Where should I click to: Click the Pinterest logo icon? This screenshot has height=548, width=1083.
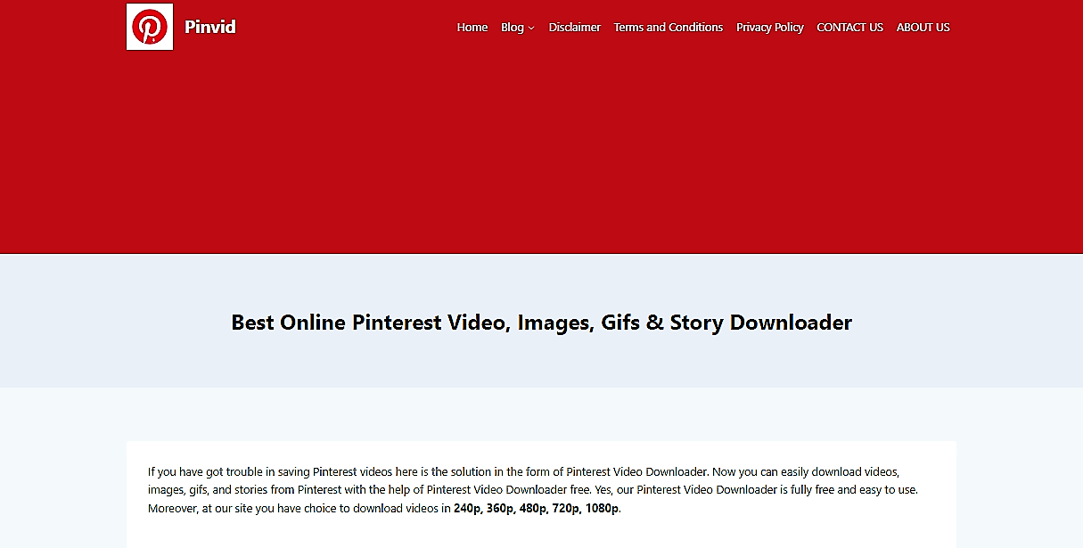point(150,27)
